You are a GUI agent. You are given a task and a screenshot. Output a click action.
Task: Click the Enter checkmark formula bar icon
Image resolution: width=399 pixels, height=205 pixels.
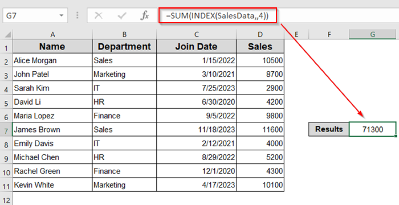[x=122, y=16]
